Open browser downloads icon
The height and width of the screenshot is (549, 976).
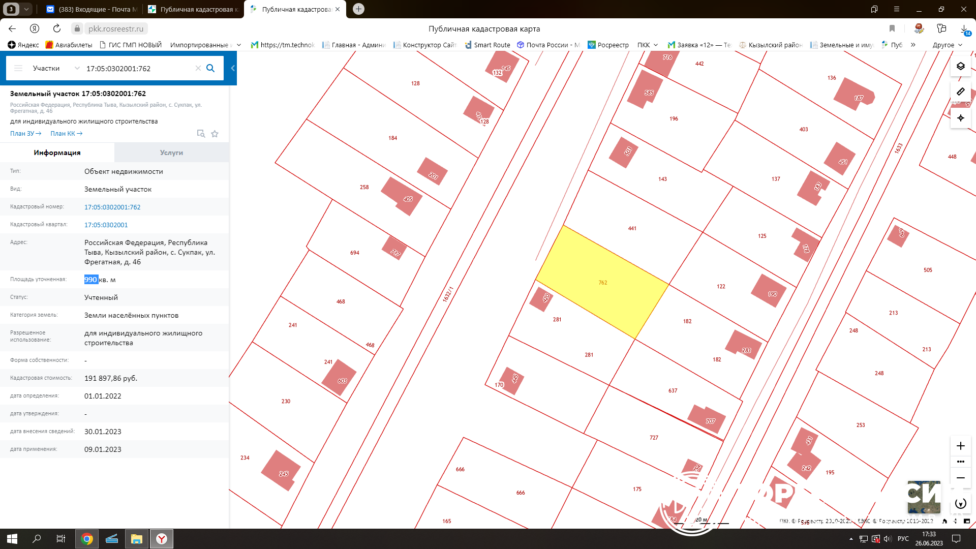pos(964,28)
